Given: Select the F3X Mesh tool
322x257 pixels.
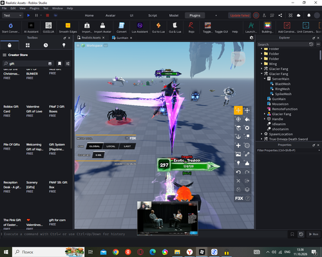Looking at the screenshot, I should [247, 146].
